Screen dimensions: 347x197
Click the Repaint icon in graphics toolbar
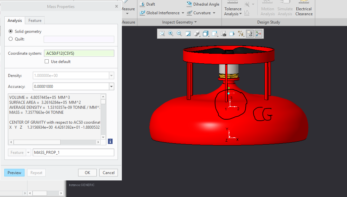188,34
